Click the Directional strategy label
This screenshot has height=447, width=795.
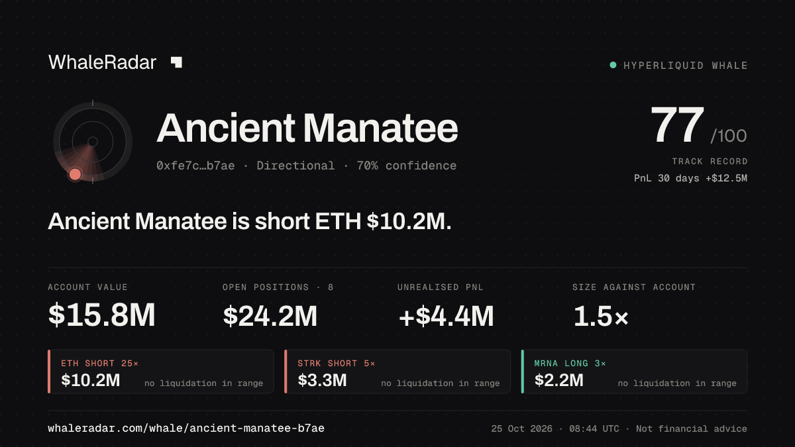click(295, 166)
